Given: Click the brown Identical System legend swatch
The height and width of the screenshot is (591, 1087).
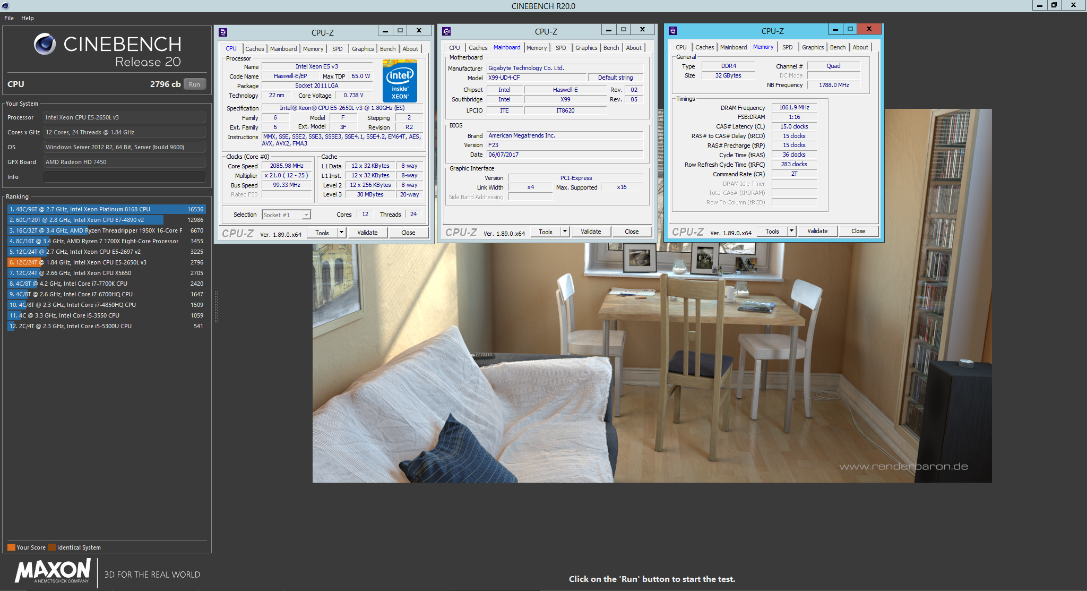Looking at the screenshot, I should click(51, 547).
